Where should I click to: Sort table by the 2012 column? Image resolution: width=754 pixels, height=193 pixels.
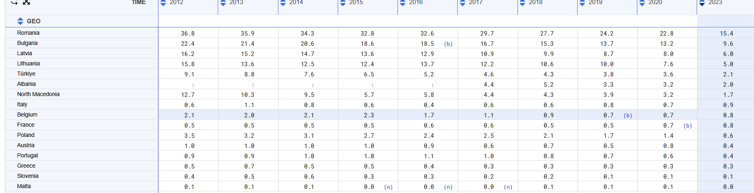click(163, 3)
